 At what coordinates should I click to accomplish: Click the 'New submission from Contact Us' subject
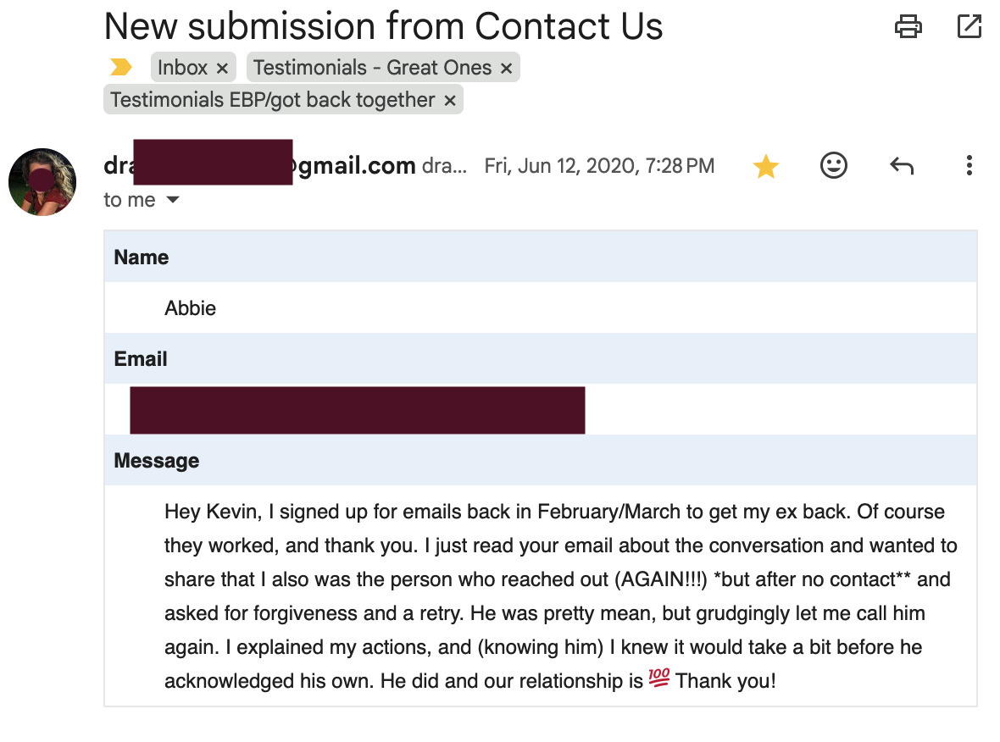pos(383,26)
